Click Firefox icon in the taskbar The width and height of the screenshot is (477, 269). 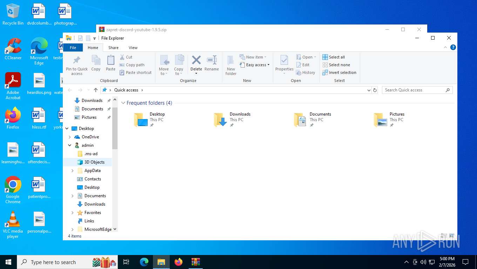(x=179, y=262)
